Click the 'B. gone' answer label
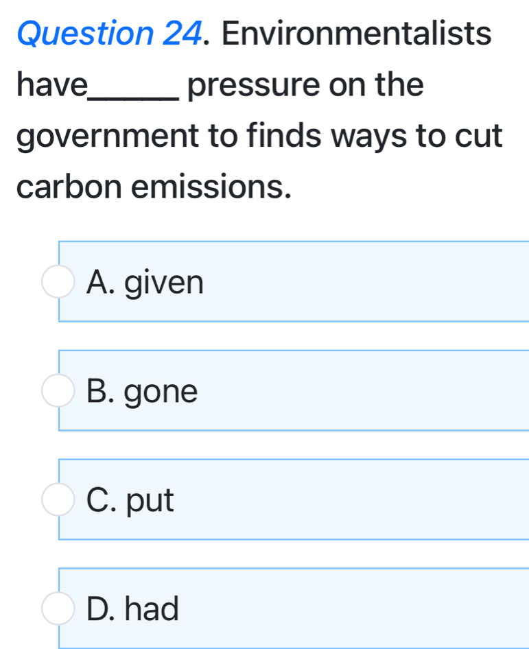The width and height of the screenshot is (529, 649). [x=142, y=391]
